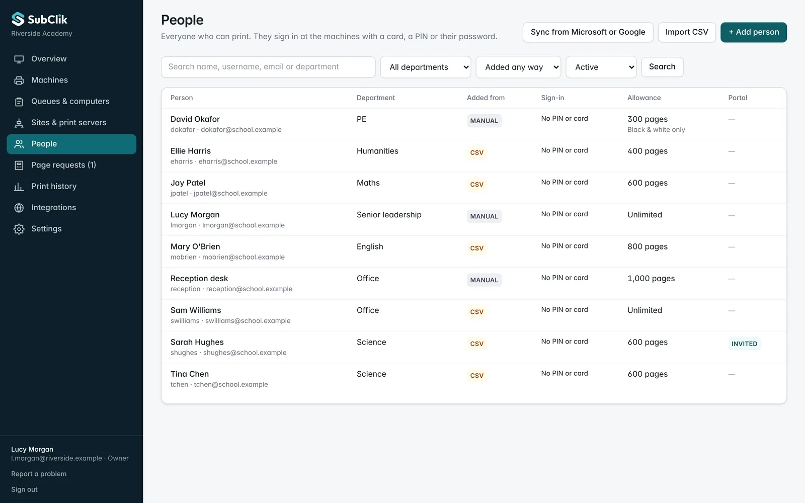Viewport: 805px width, 503px height.
Task: Select Sarah Hughes in the list
Action: [x=474, y=347]
